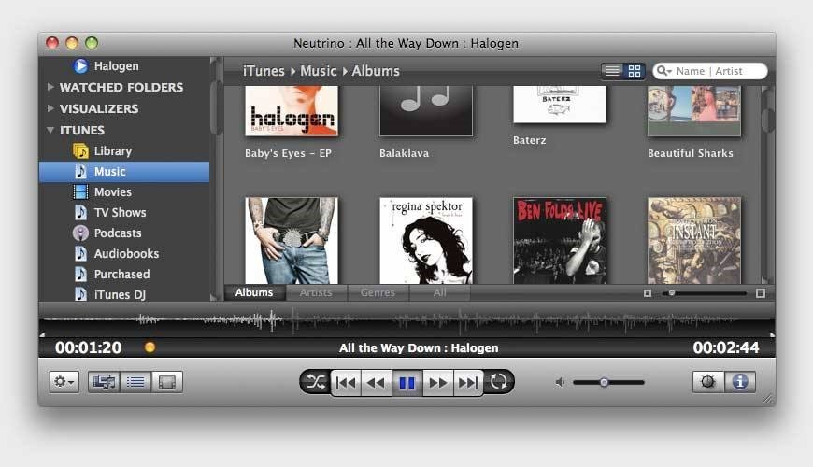Toggle repeat playback

point(499,382)
